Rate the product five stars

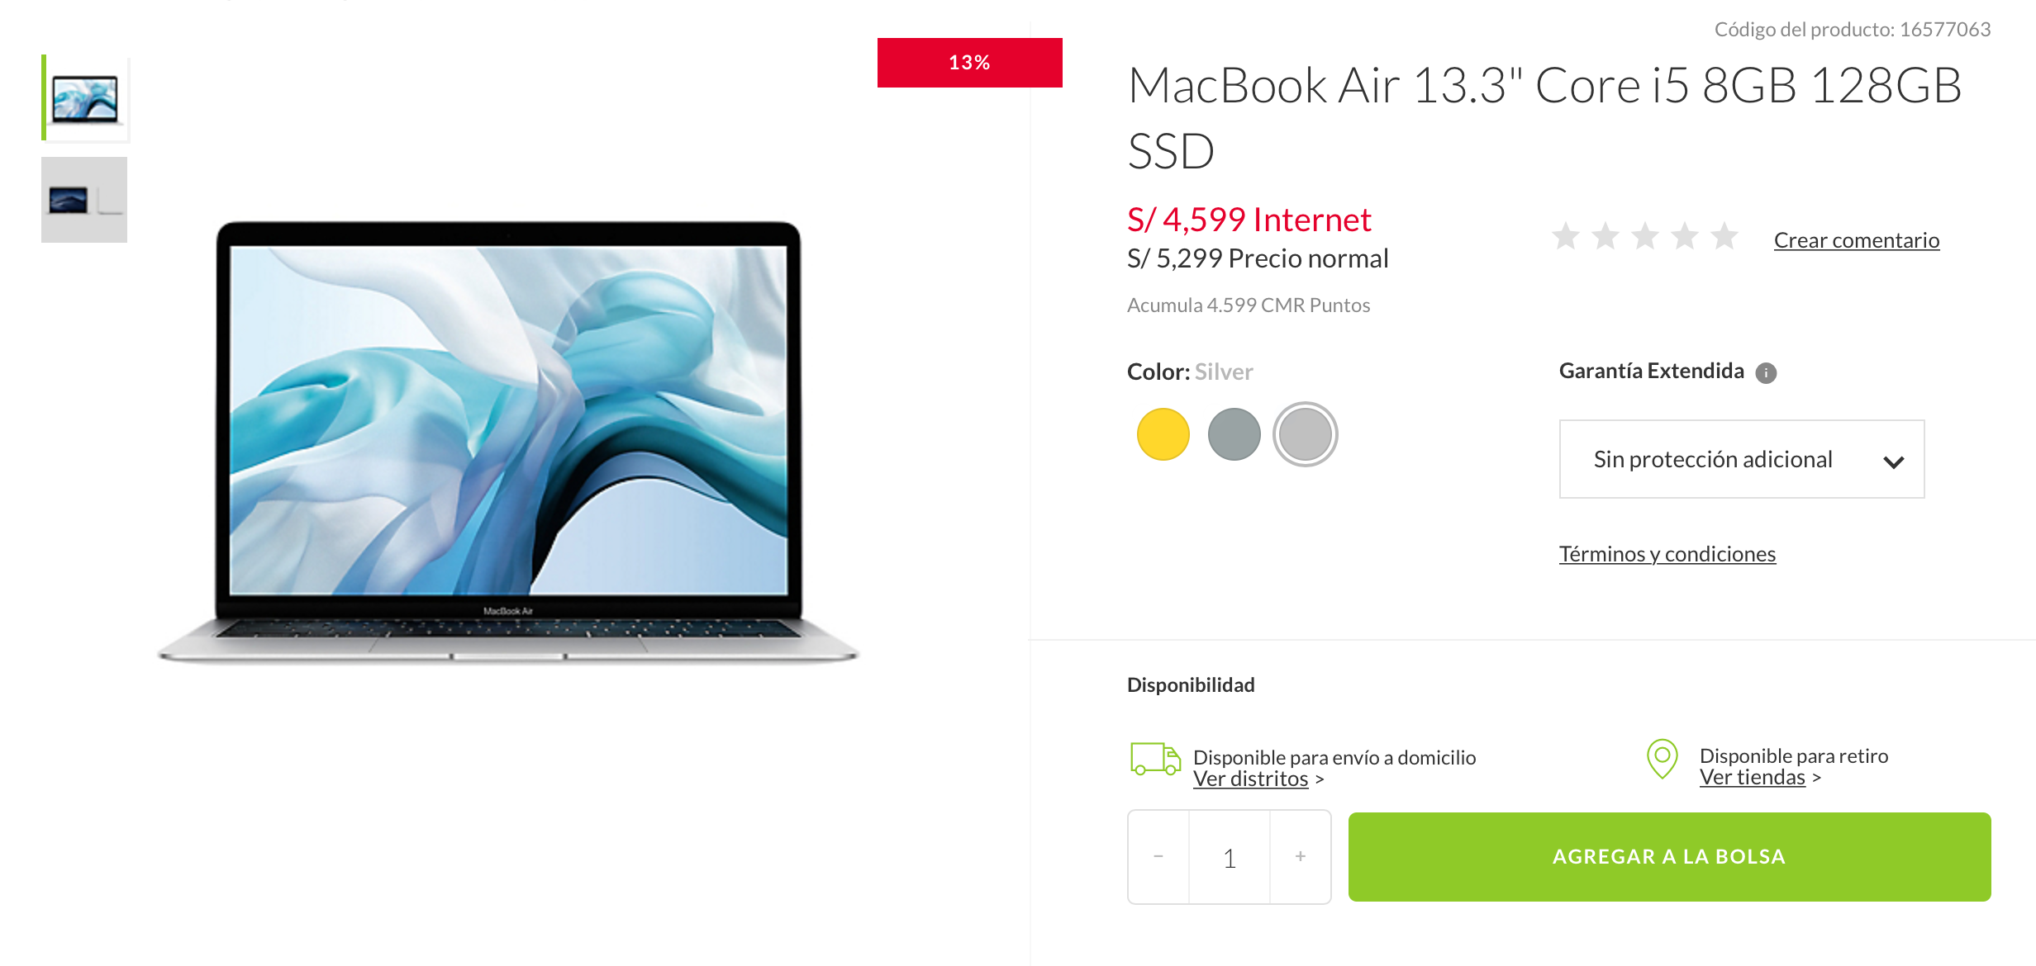(x=1724, y=237)
